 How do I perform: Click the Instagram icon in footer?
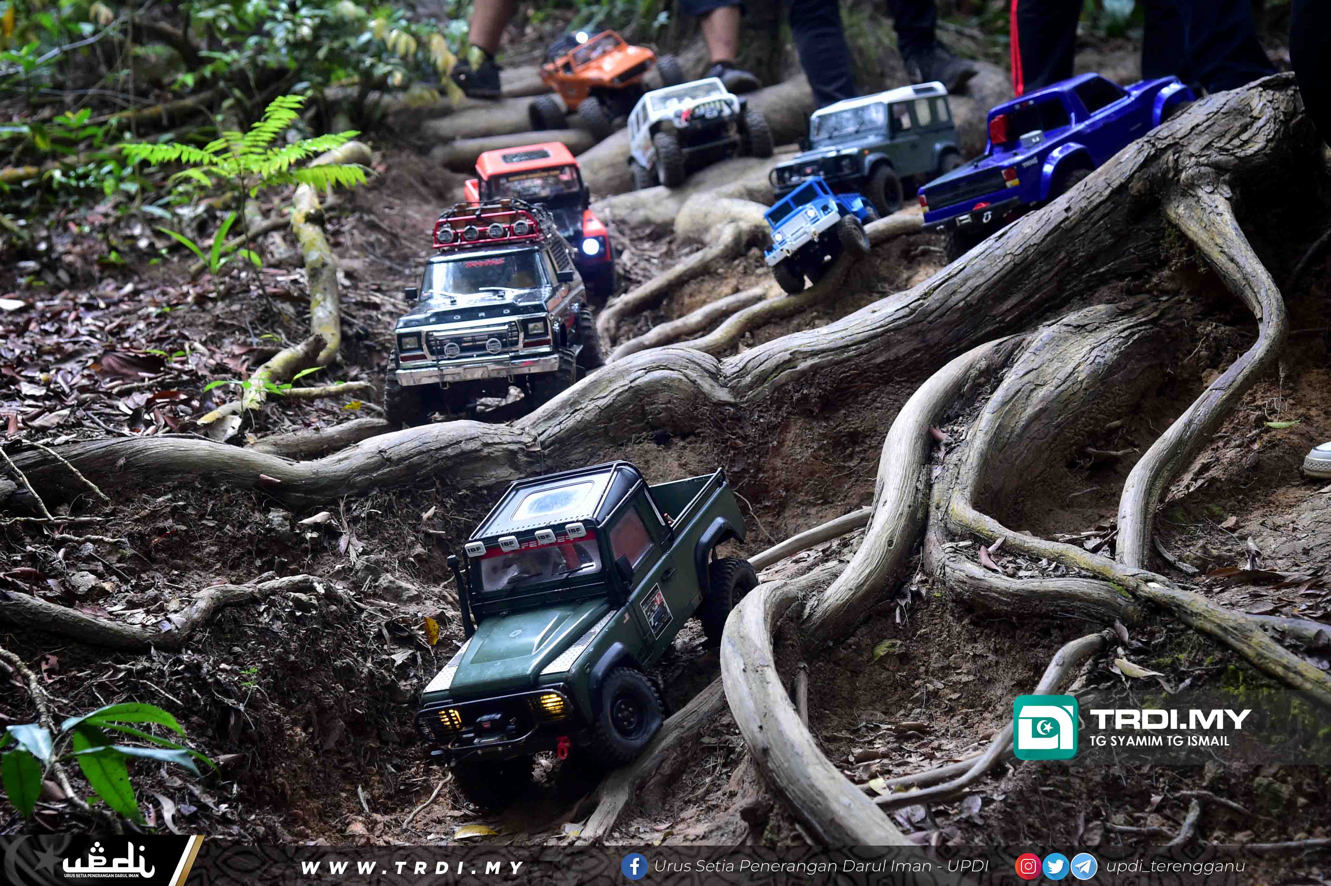click(1028, 866)
